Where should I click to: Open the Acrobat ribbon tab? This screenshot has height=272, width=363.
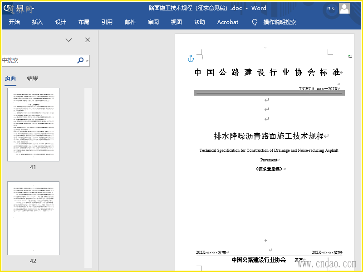coord(228,22)
